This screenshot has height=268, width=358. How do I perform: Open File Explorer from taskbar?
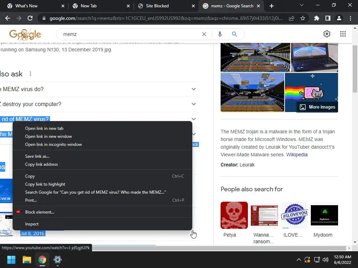pos(27,260)
